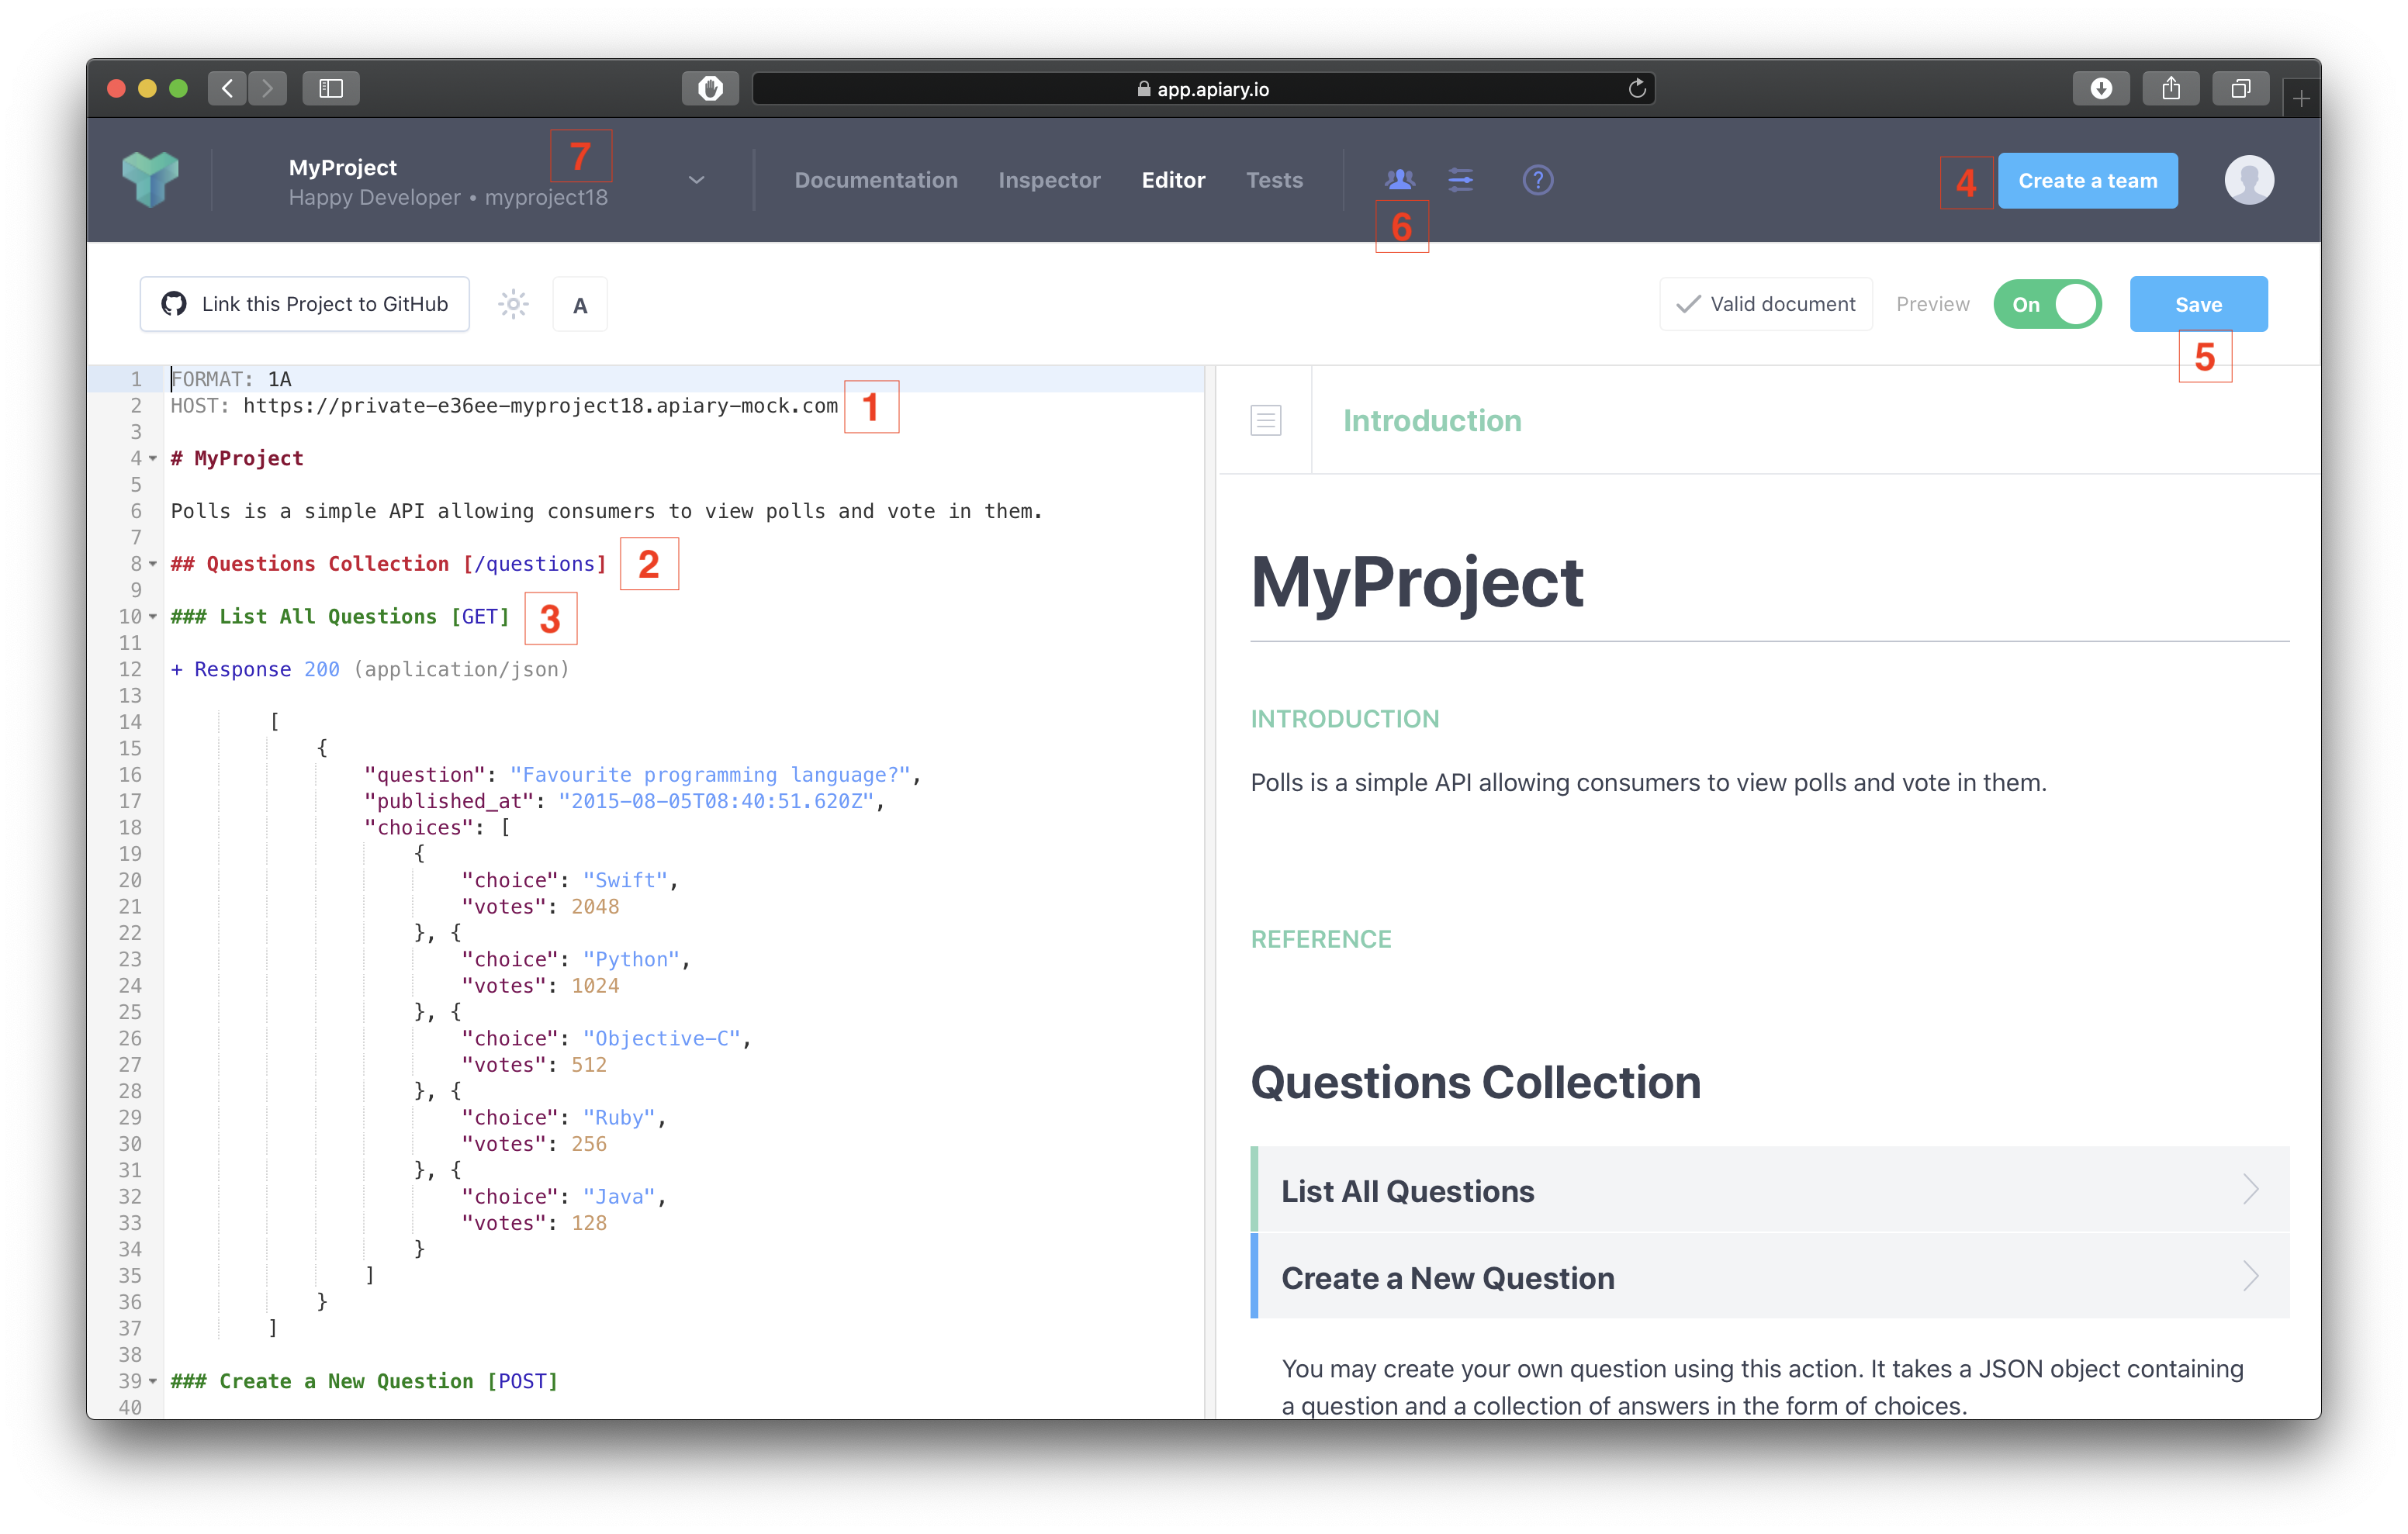Open the project settings sliders icon
The image size is (2408, 1534).
(x=1461, y=180)
